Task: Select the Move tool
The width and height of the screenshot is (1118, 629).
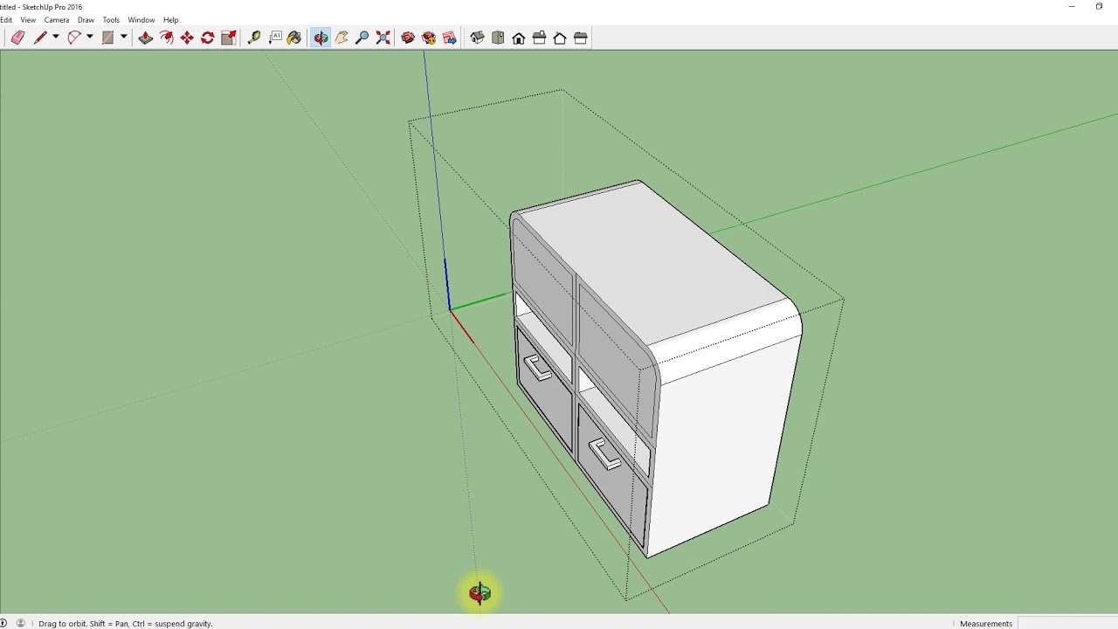Action: tap(187, 38)
